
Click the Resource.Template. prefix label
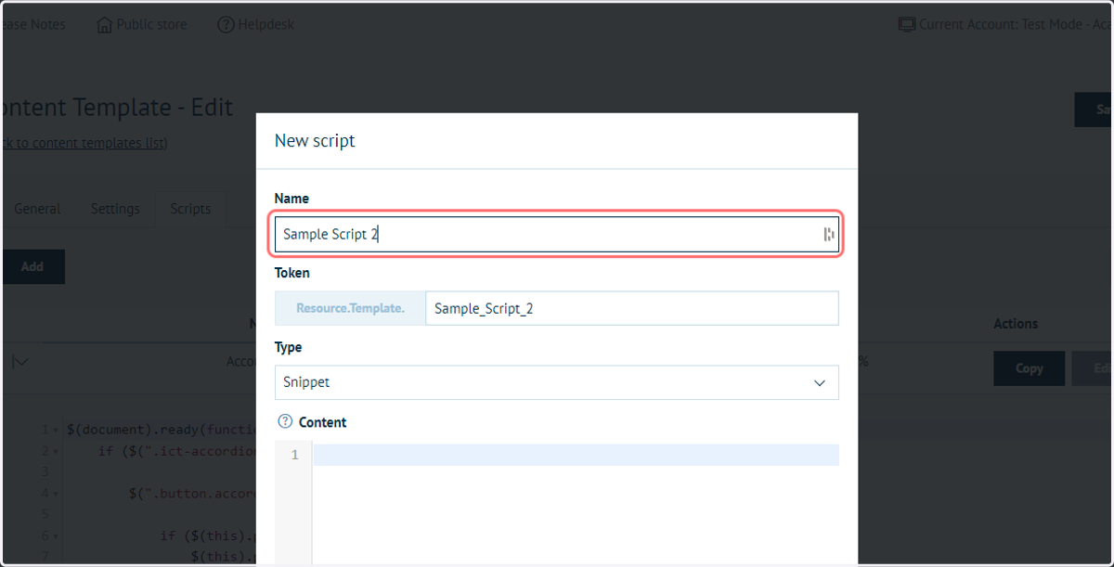(350, 309)
